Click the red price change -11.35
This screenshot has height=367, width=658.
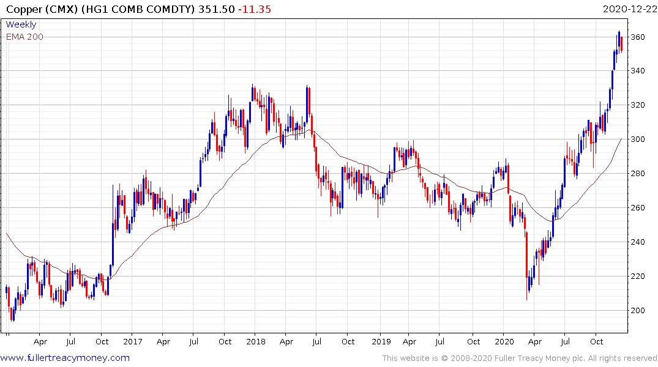(255, 9)
